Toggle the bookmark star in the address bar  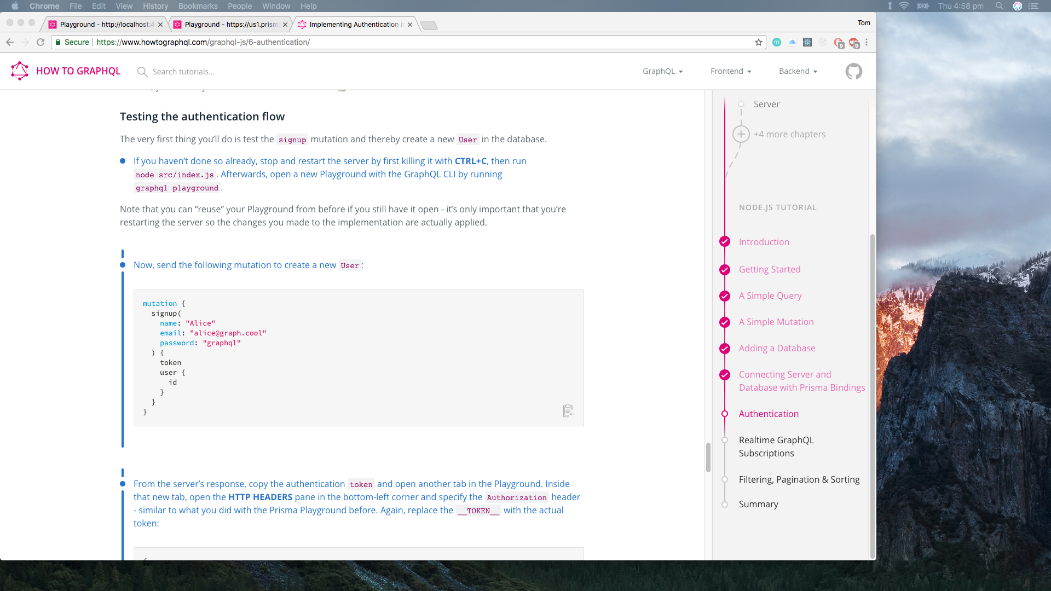coord(759,42)
